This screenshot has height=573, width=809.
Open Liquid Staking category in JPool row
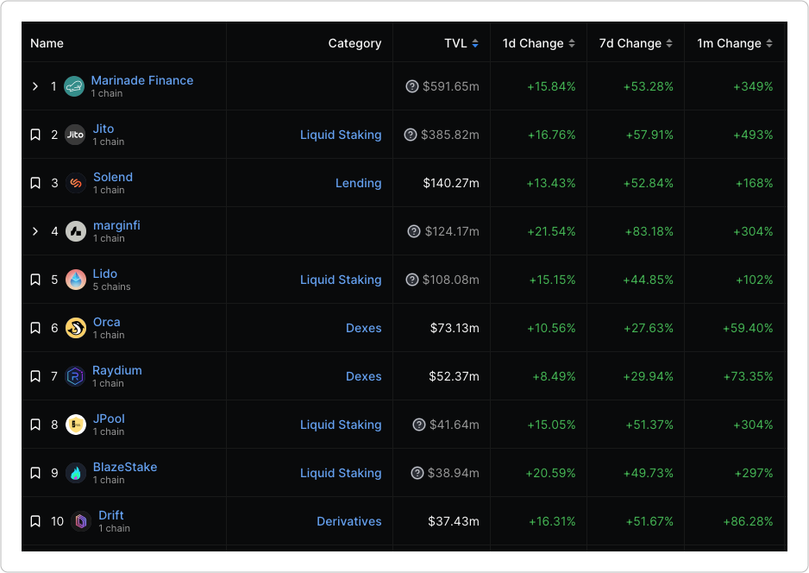coord(341,425)
